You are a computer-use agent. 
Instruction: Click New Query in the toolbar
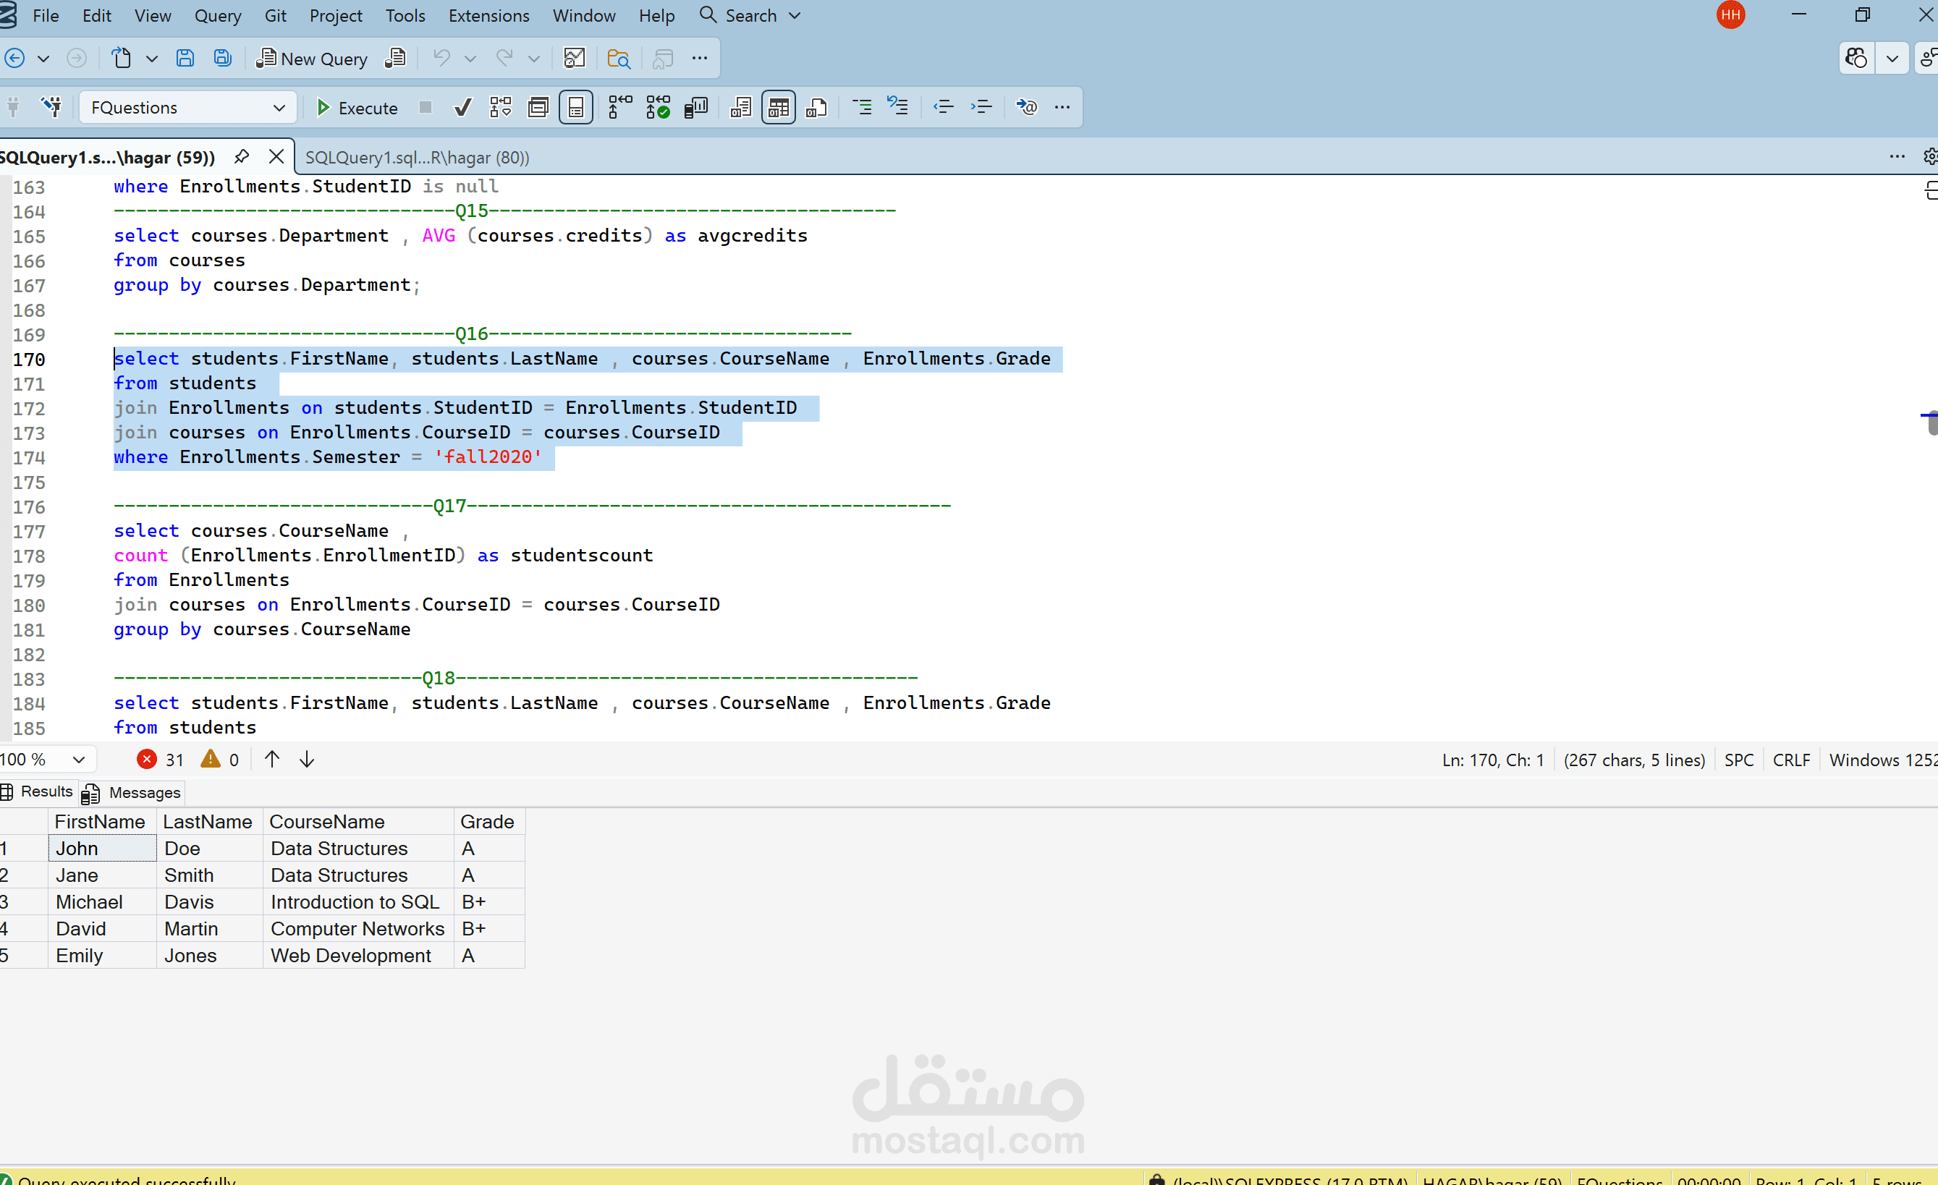[x=312, y=58]
